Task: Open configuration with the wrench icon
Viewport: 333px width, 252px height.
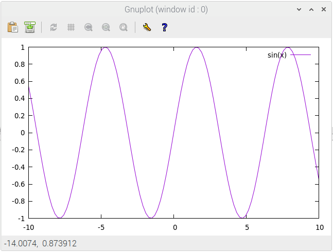Action: pos(147,27)
